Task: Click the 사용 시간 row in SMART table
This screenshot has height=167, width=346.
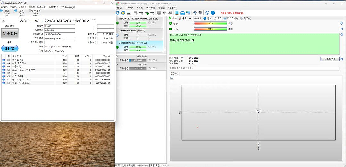Action: 56,66
